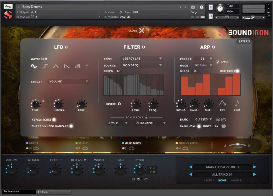Click the camera snapshot icon in the header
Viewport: 273px width, 196px height.
tap(194, 7)
